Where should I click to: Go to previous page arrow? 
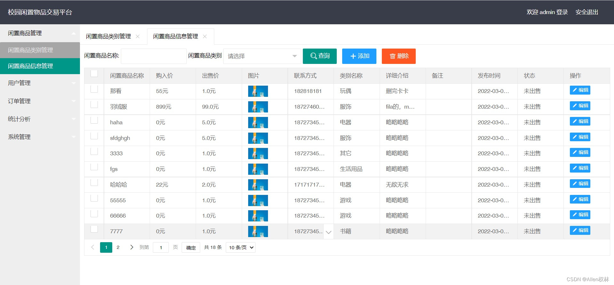pos(92,247)
